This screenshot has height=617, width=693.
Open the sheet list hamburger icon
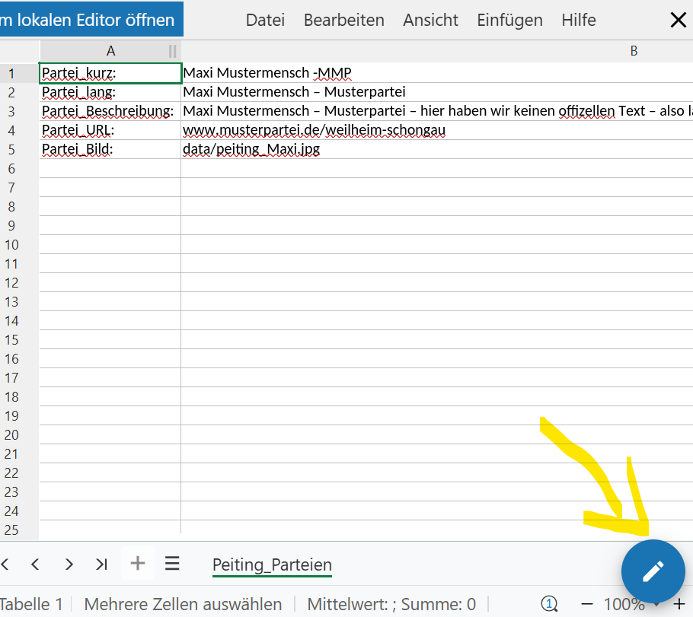[x=172, y=564]
